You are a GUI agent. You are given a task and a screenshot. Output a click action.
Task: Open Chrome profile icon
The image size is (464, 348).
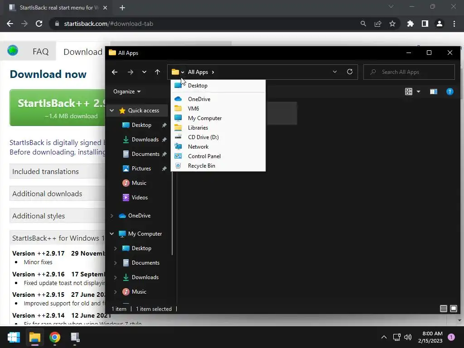440,24
